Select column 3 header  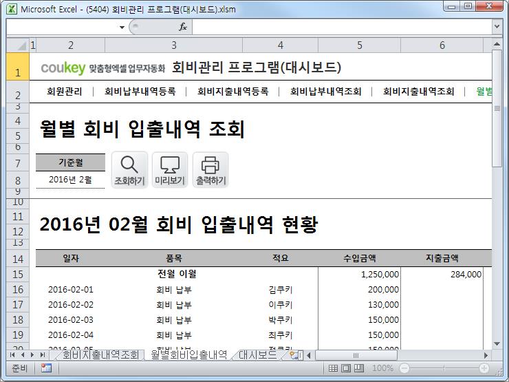[x=173, y=45]
